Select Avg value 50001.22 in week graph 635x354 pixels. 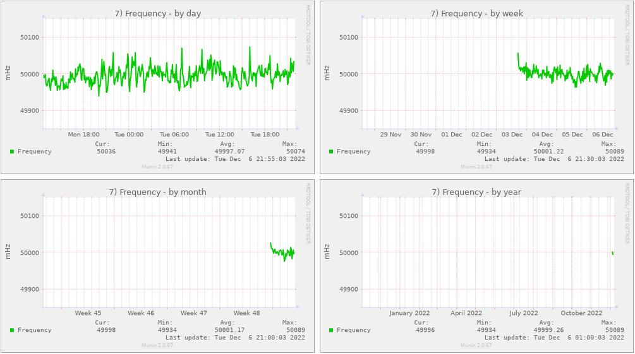point(548,151)
